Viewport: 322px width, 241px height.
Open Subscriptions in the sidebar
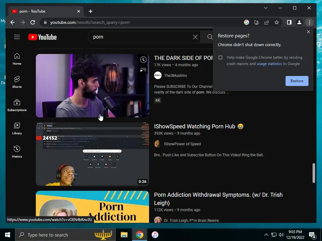tap(17, 105)
